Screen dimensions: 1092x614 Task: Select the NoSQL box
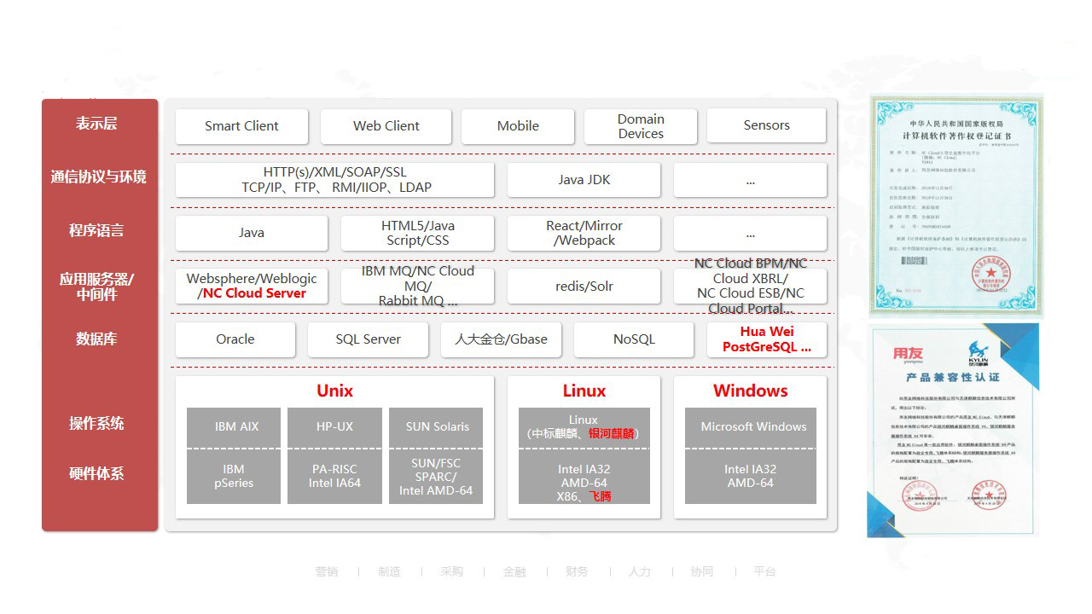(634, 339)
